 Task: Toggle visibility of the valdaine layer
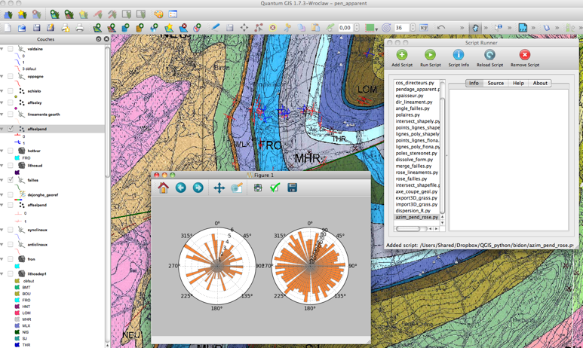[11, 49]
